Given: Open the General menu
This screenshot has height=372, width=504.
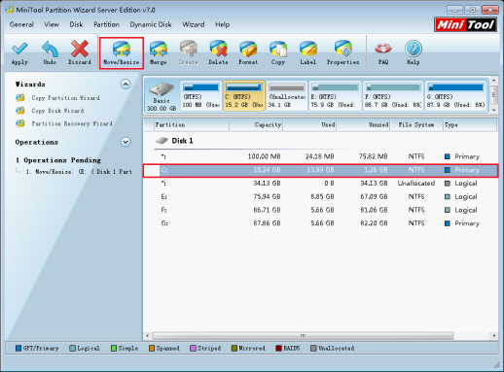Looking at the screenshot, I should pyautogui.click(x=21, y=24).
